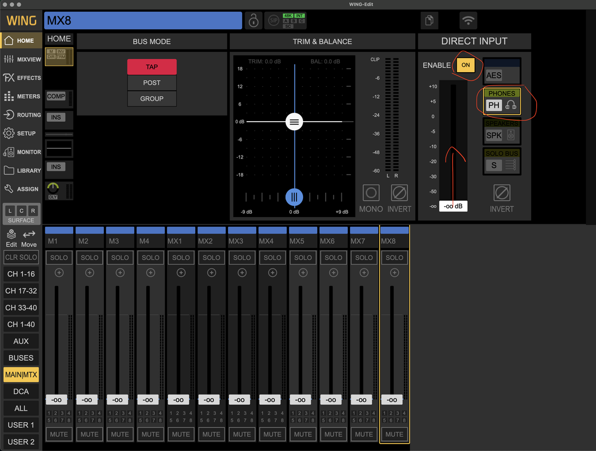Viewport: 596px width, 451px height.
Task: Click the HOME channel overview thumbnail
Action: coord(59,56)
